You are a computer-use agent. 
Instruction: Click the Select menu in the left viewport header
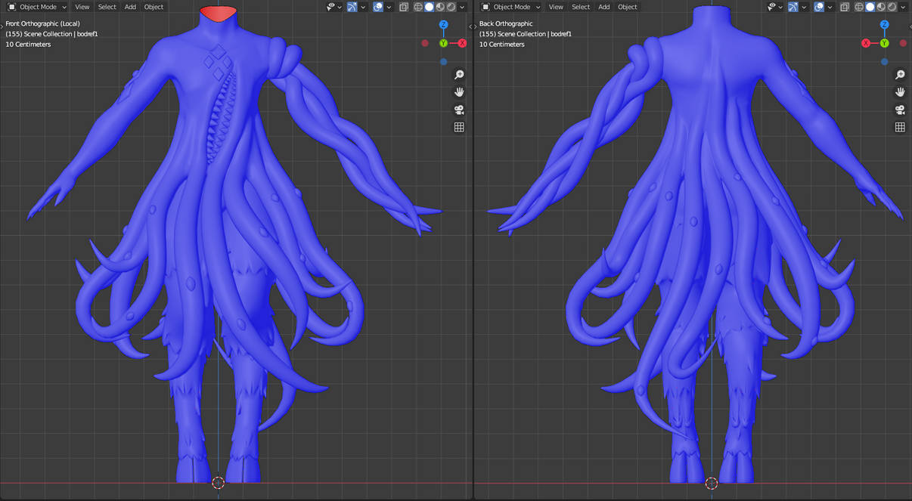pyautogui.click(x=106, y=6)
